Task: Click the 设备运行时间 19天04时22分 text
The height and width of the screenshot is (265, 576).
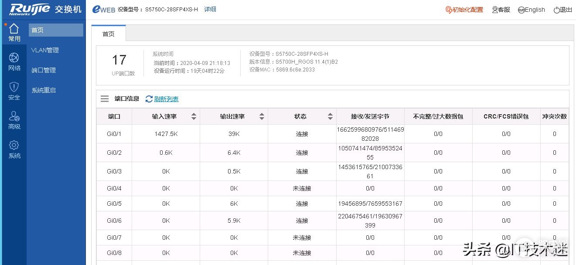Action: coord(189,71)
